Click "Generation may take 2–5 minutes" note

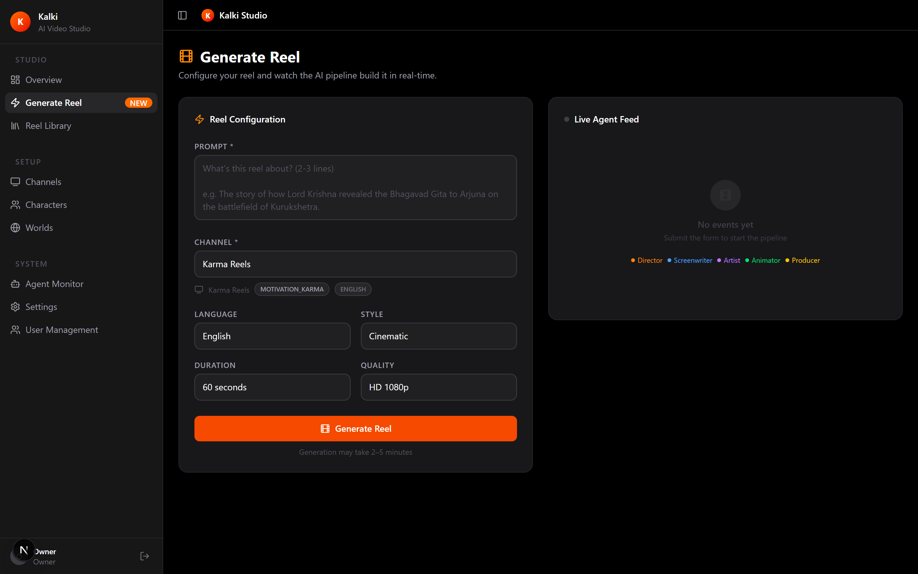(x=355, y=452)
